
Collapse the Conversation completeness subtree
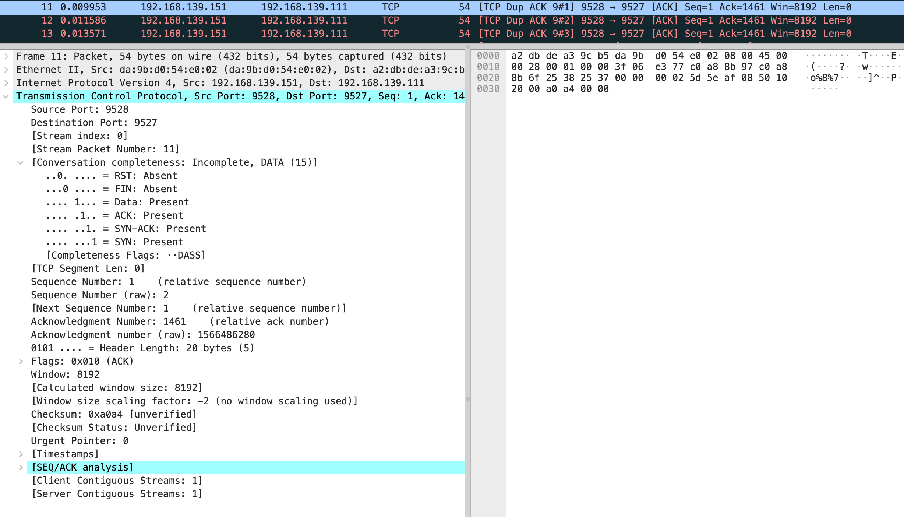21,163
